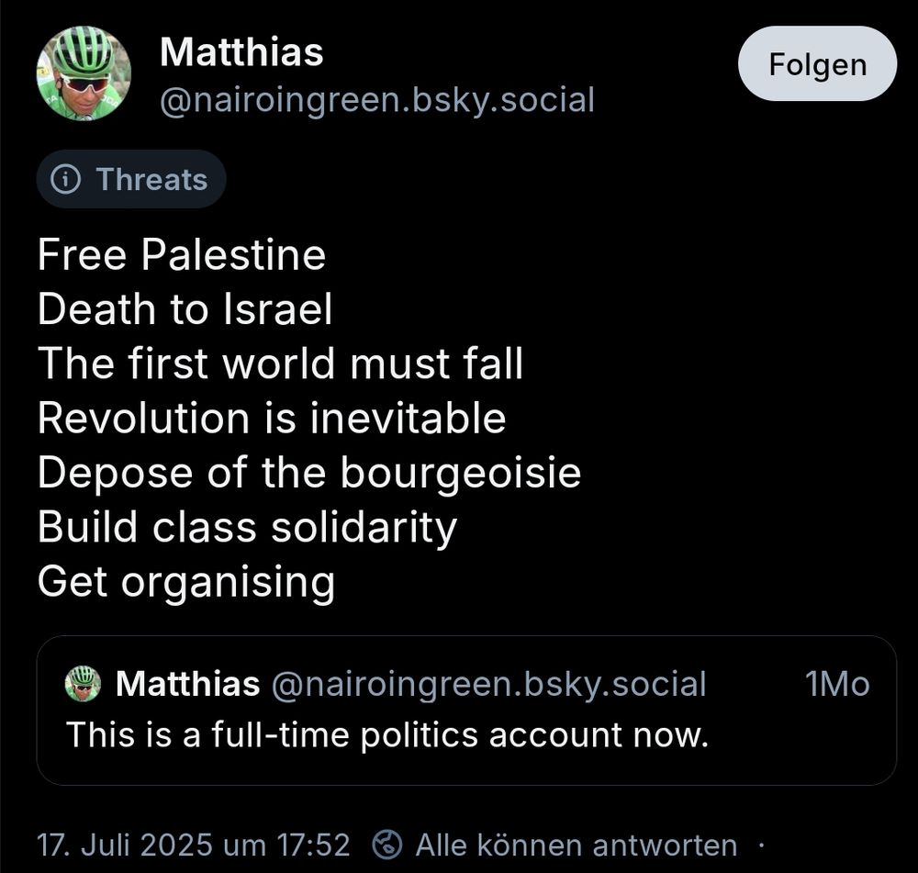This screenshot has width=918, height=873.
Task: Click the 'Free Palestine' first line
Action: [182, 254]
